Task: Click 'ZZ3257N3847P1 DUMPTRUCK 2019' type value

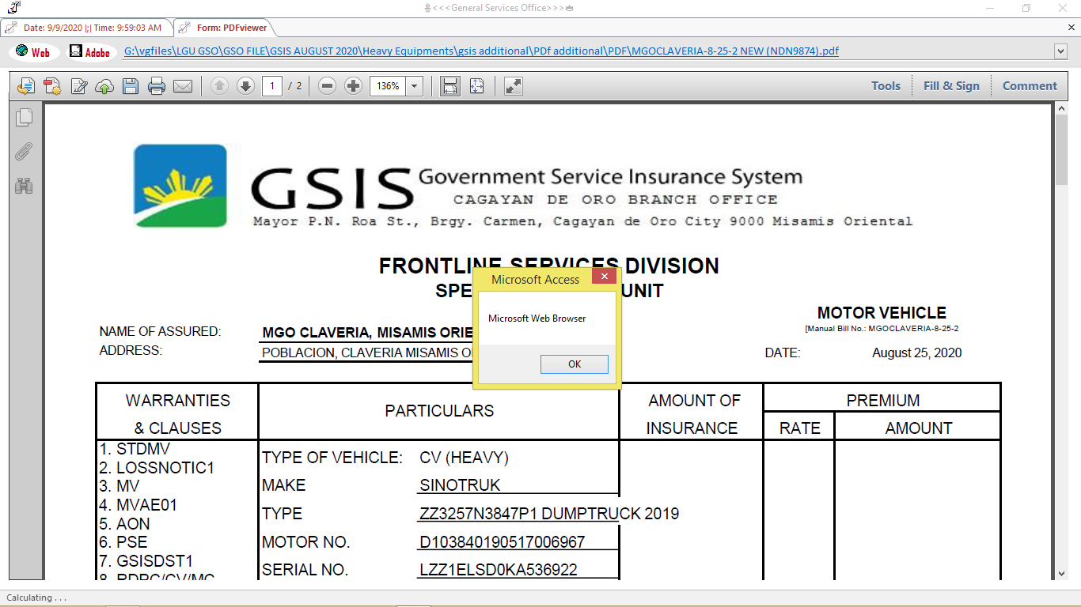Action: [x=549, y=514]
